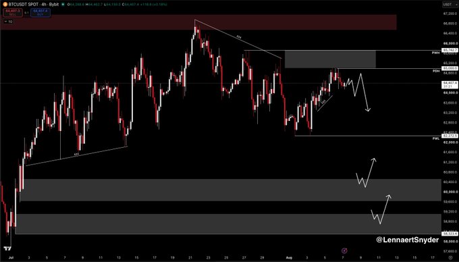Click the green market status dot
Screen dimensions: 459x262
(63, 5)
